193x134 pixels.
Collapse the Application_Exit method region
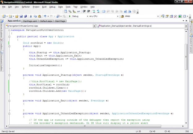9,101
